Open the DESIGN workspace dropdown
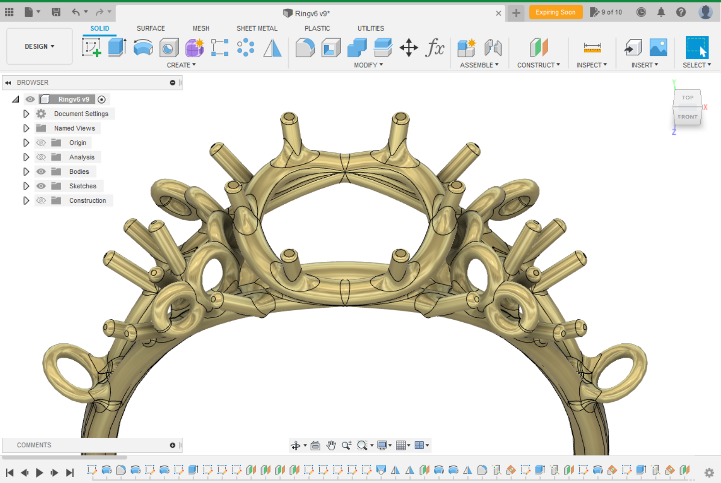721x483 pixels. point(39,47)
